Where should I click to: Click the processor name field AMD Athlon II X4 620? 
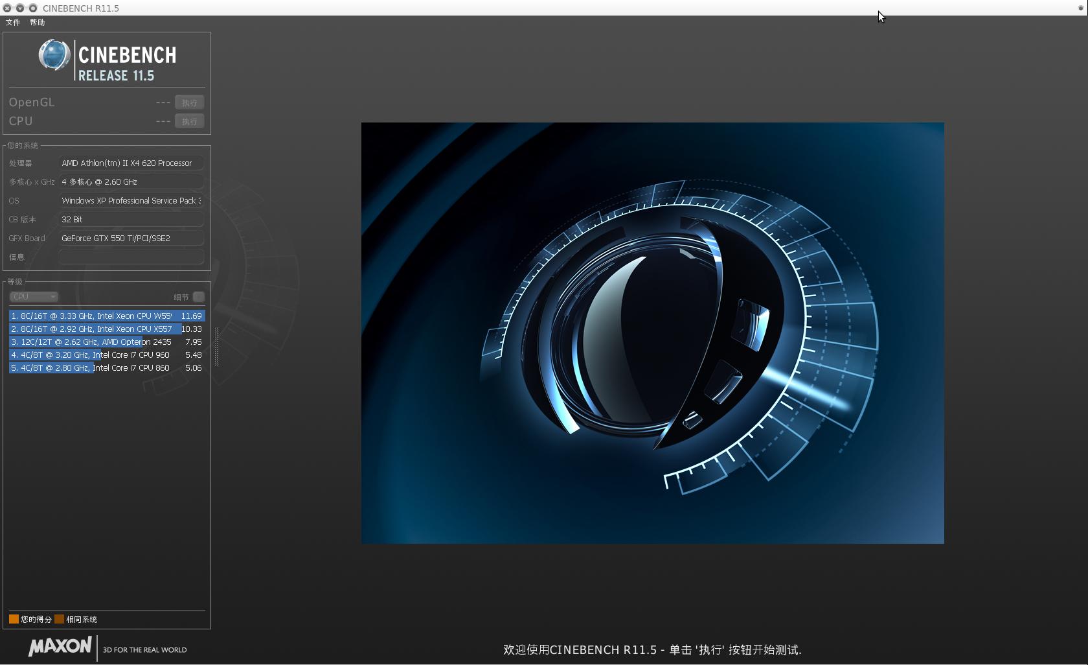click(131, 163)
